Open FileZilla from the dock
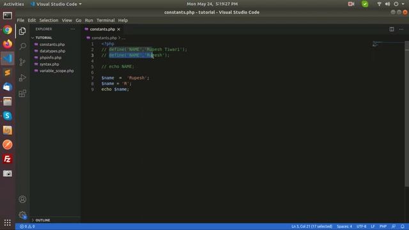The height and width of the screenshot is (230, 409). coord(7,159)
